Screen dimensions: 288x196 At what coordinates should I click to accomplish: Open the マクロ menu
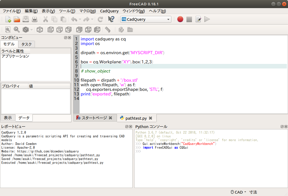click(87, 11)
